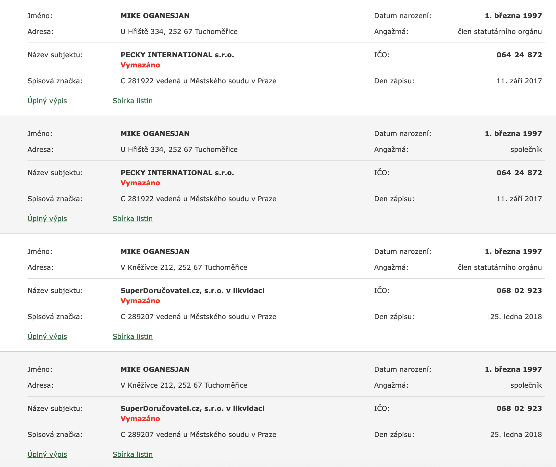
Task: Click red Vymazáno status in SuperDoručovatel společník record
Action: coord(140,419)
